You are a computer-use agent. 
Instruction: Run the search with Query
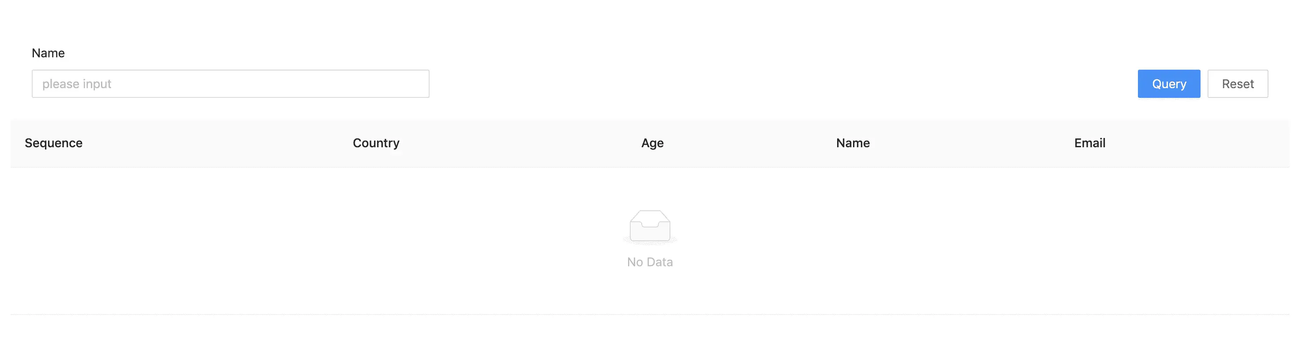[x=1168, y=84]
